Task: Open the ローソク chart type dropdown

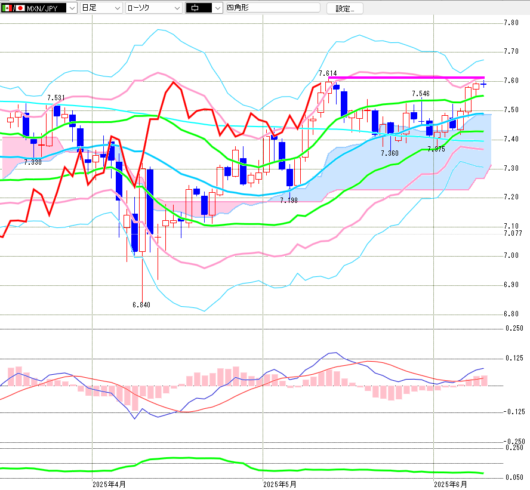Action: tap(154, 8)
